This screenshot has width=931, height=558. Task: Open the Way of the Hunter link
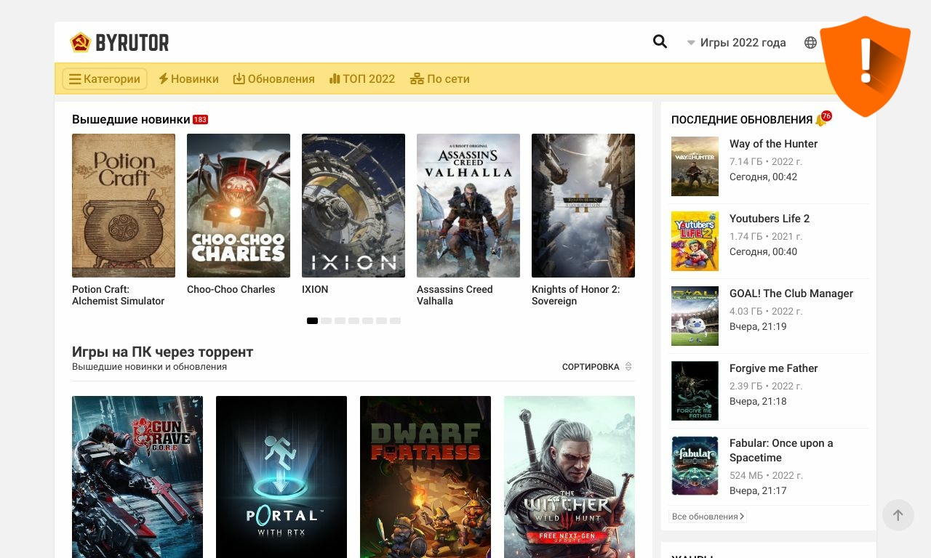pyautogui.click(x=773, y=144)
